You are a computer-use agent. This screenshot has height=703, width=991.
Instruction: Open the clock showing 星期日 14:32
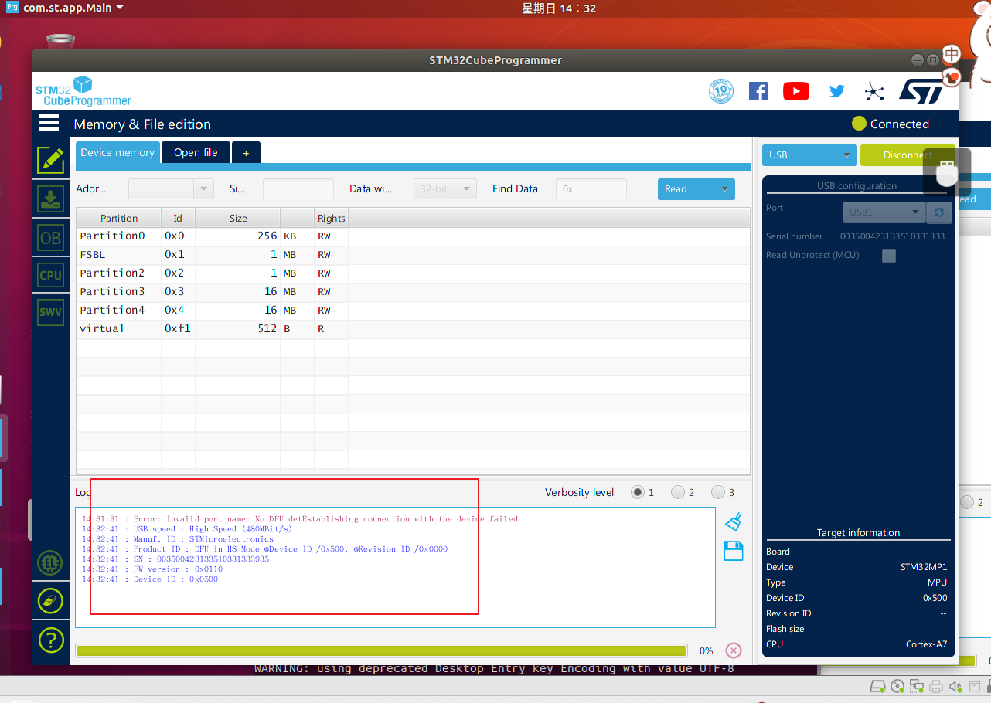559,8
